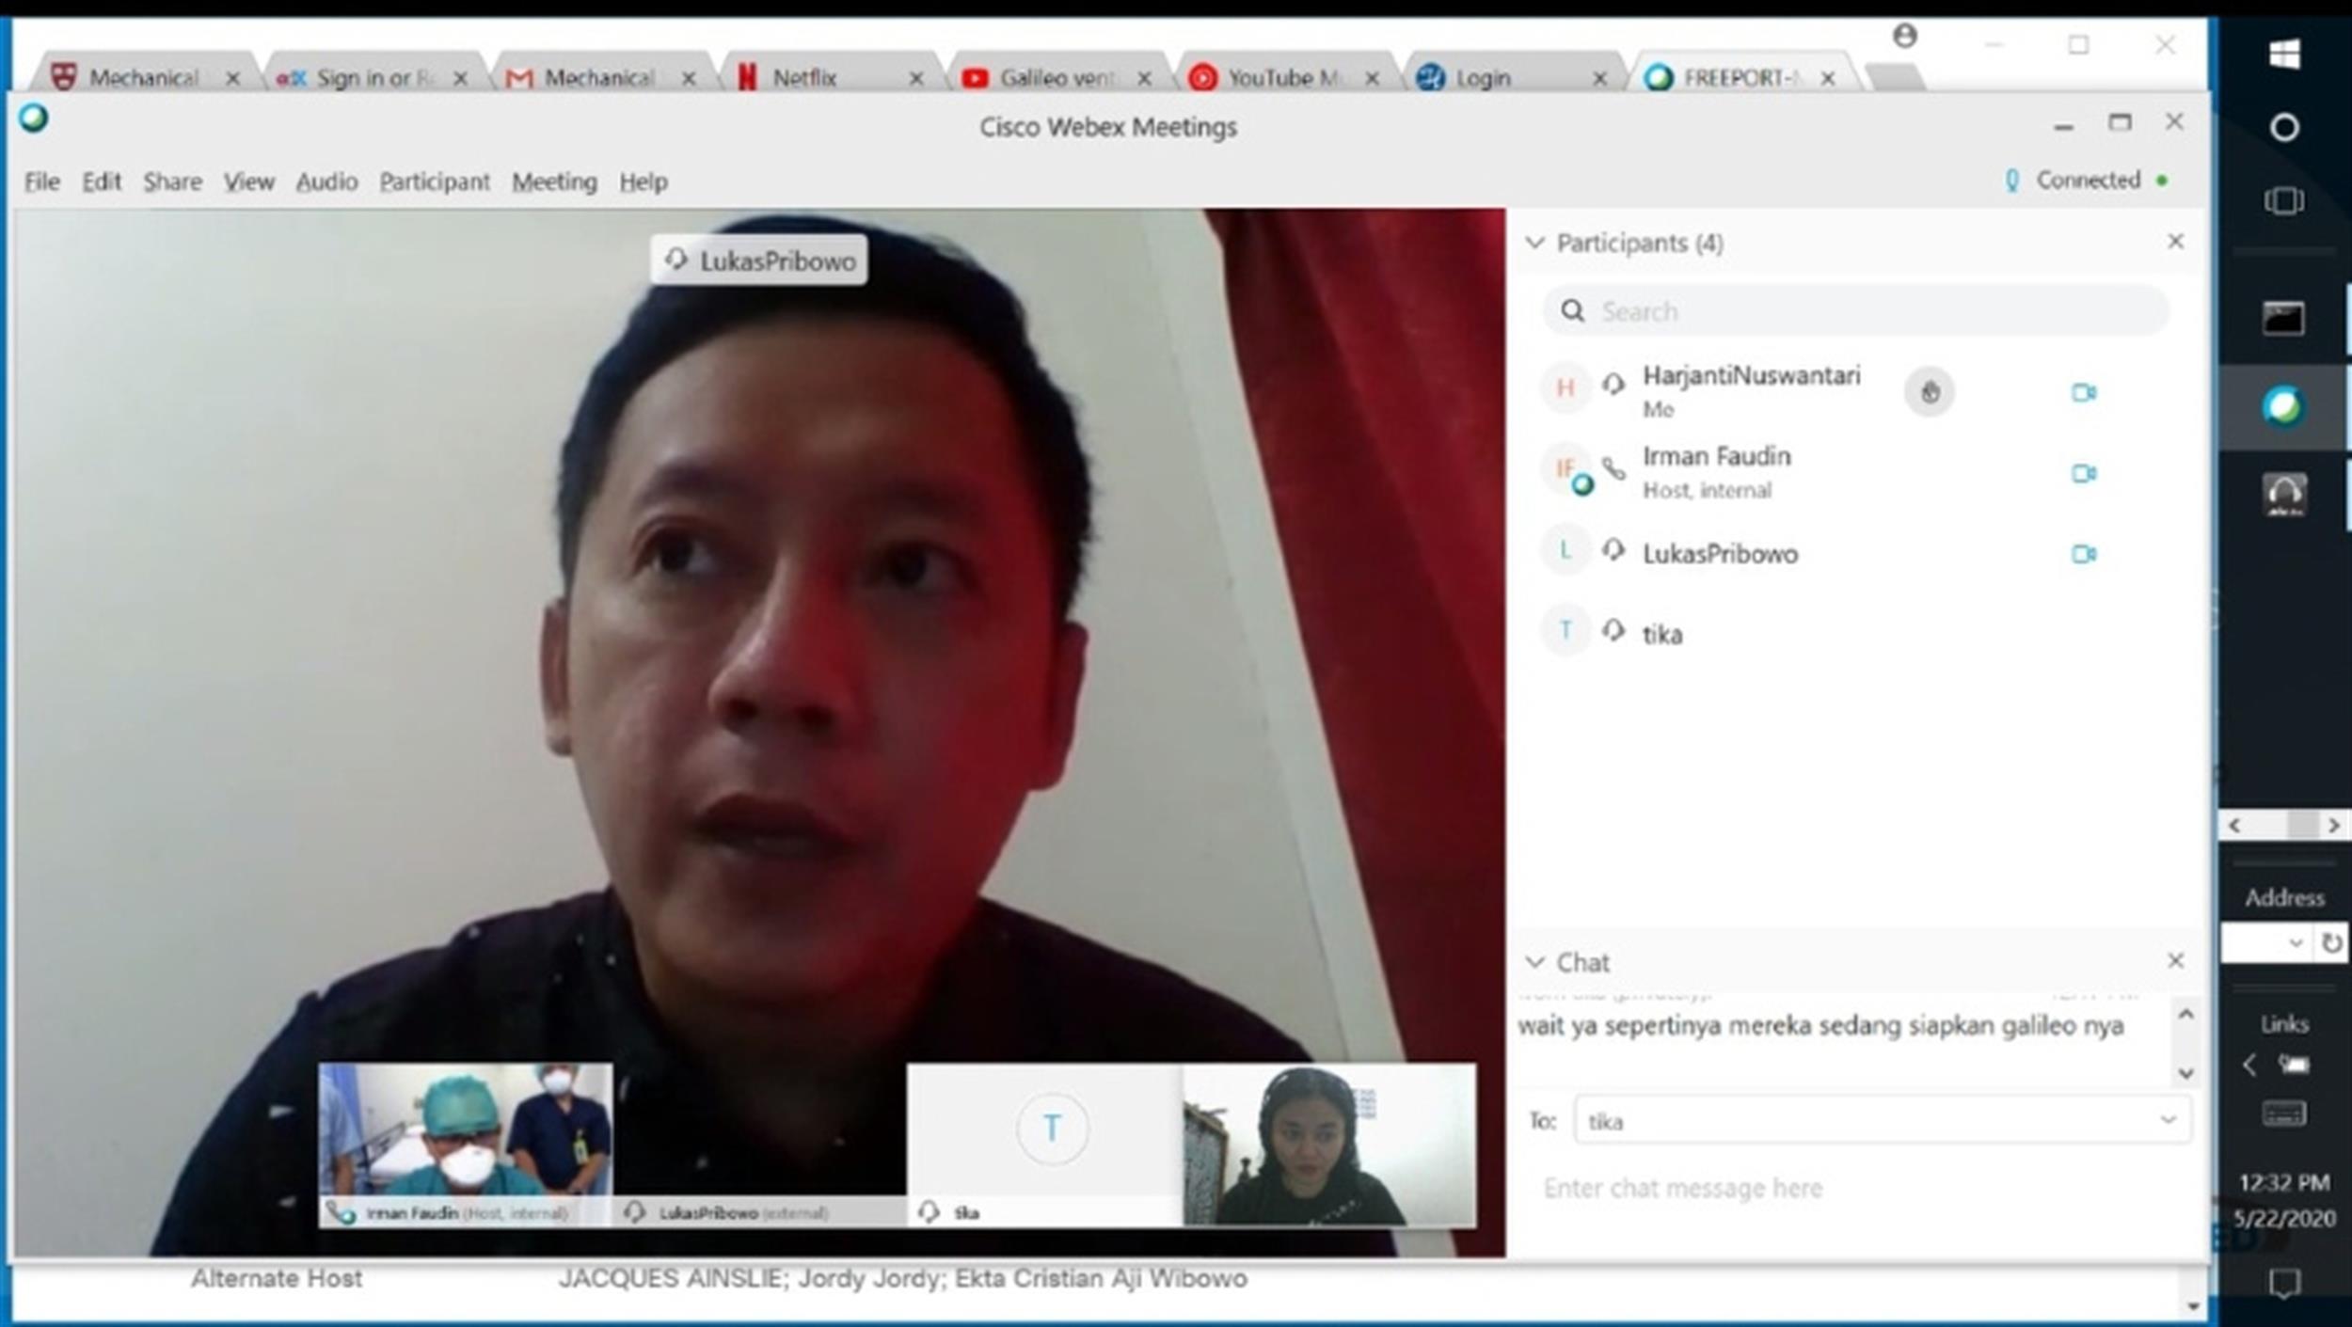Click the T avatar of tika in participants

(x=1565, y=630)
